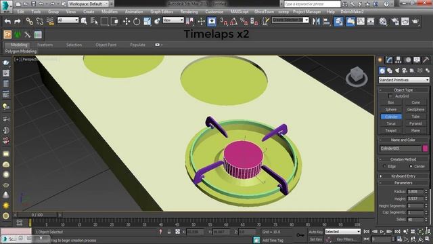Undo the last action with the toolbar arrow
This screenshot has height=244, width=433.
point(7,21)
